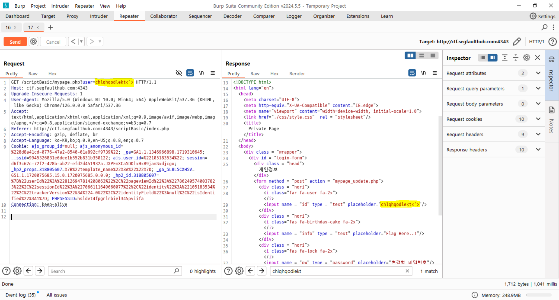The image size is (559, 300).
Task: Toggle word wrap in the Response panel
Action: (x=412, y=73)
